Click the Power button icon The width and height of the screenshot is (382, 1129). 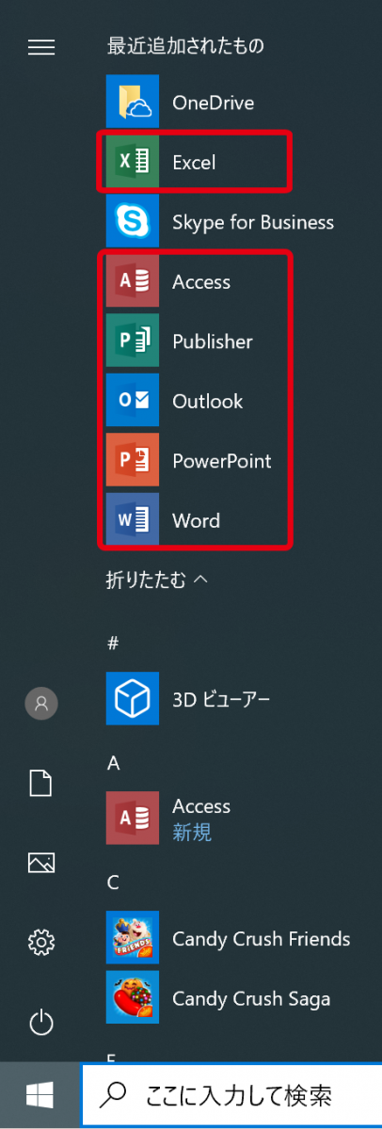click(41, 1023)
